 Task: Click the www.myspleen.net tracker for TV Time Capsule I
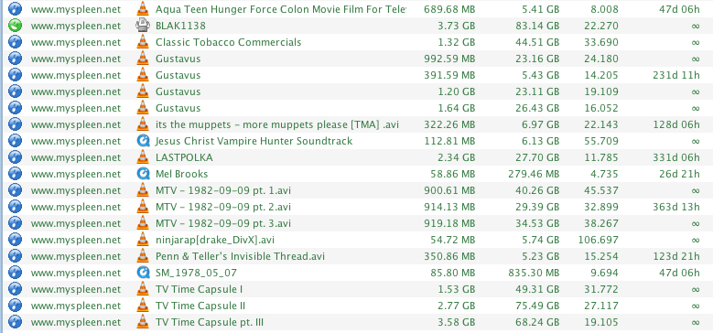click(x=76, y=289)
